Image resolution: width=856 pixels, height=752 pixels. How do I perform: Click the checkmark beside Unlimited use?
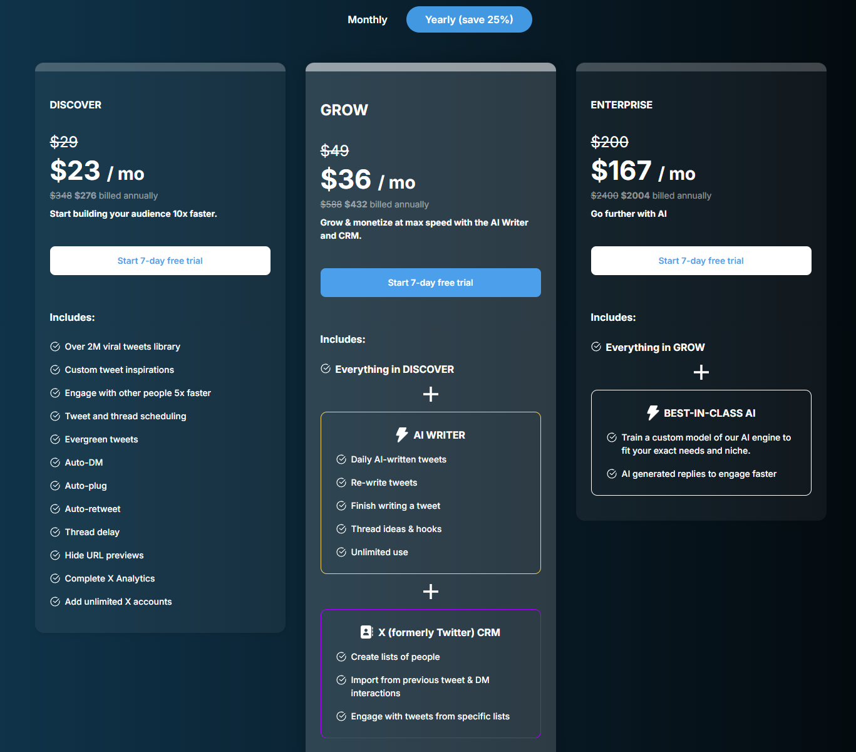click(341, 551)
